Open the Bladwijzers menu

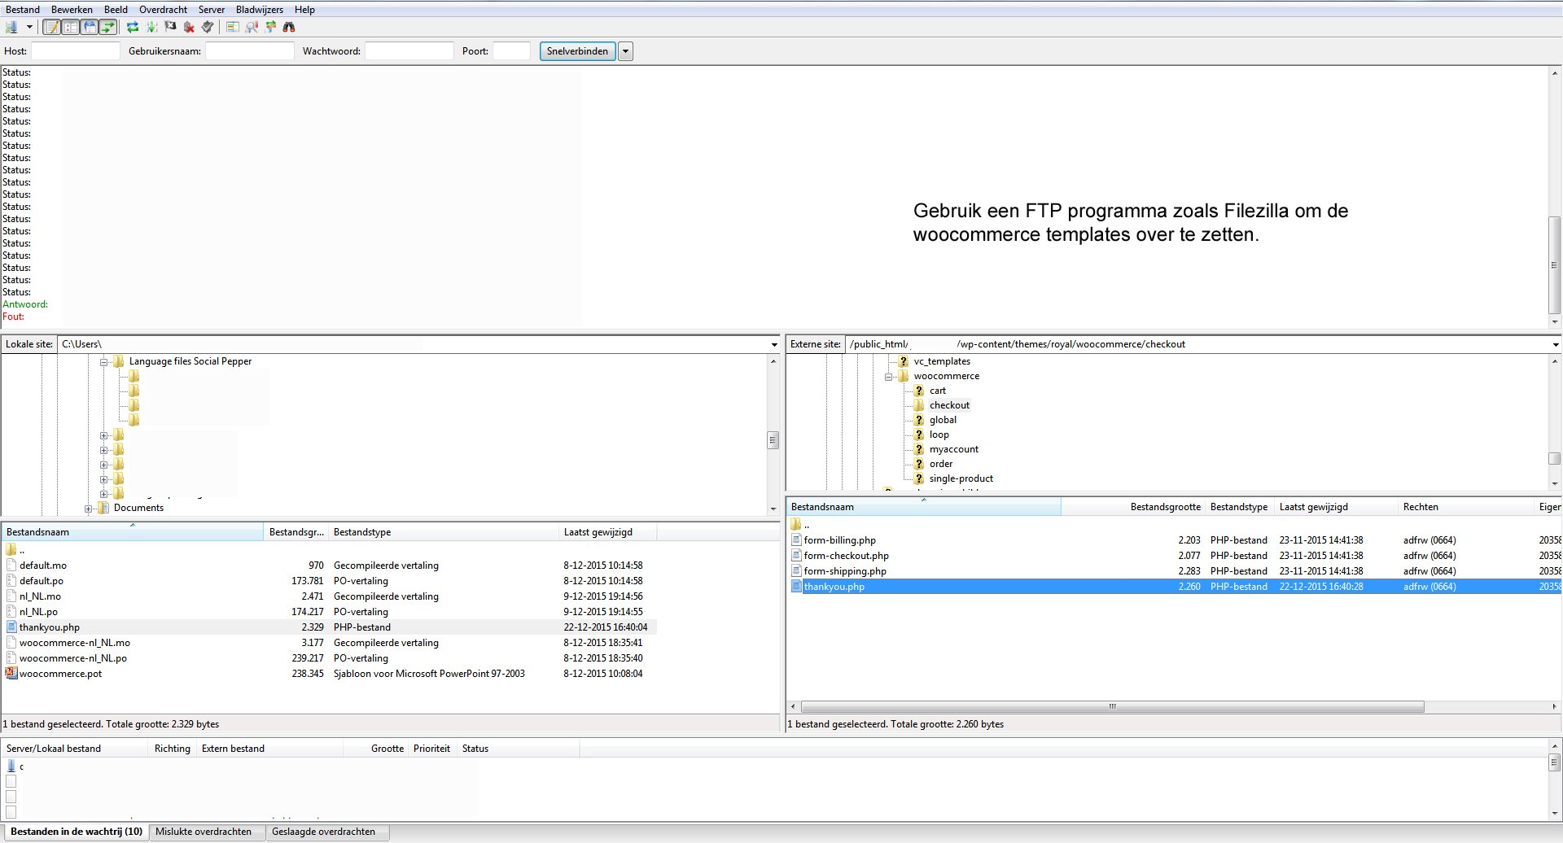click(x=259, y=10)
